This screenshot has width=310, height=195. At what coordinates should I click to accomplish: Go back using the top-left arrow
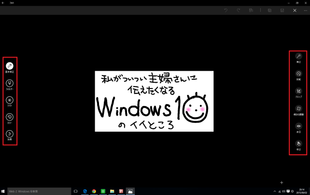pos(3,3)
